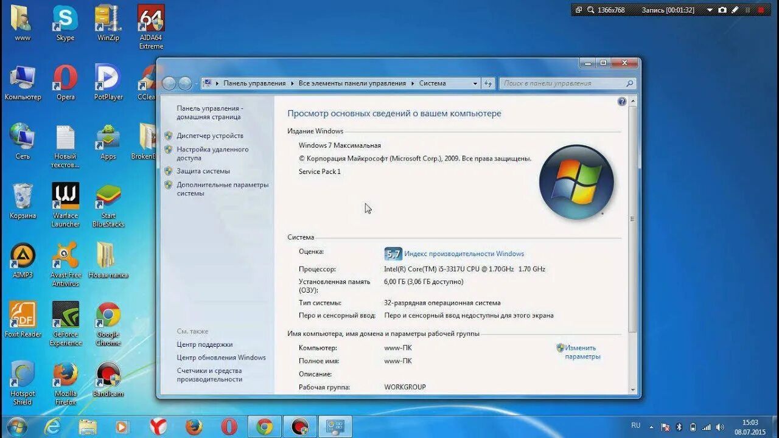Open Центр поддержки link
This screenshot has height=438, width=779.
[x=204, y=344]
